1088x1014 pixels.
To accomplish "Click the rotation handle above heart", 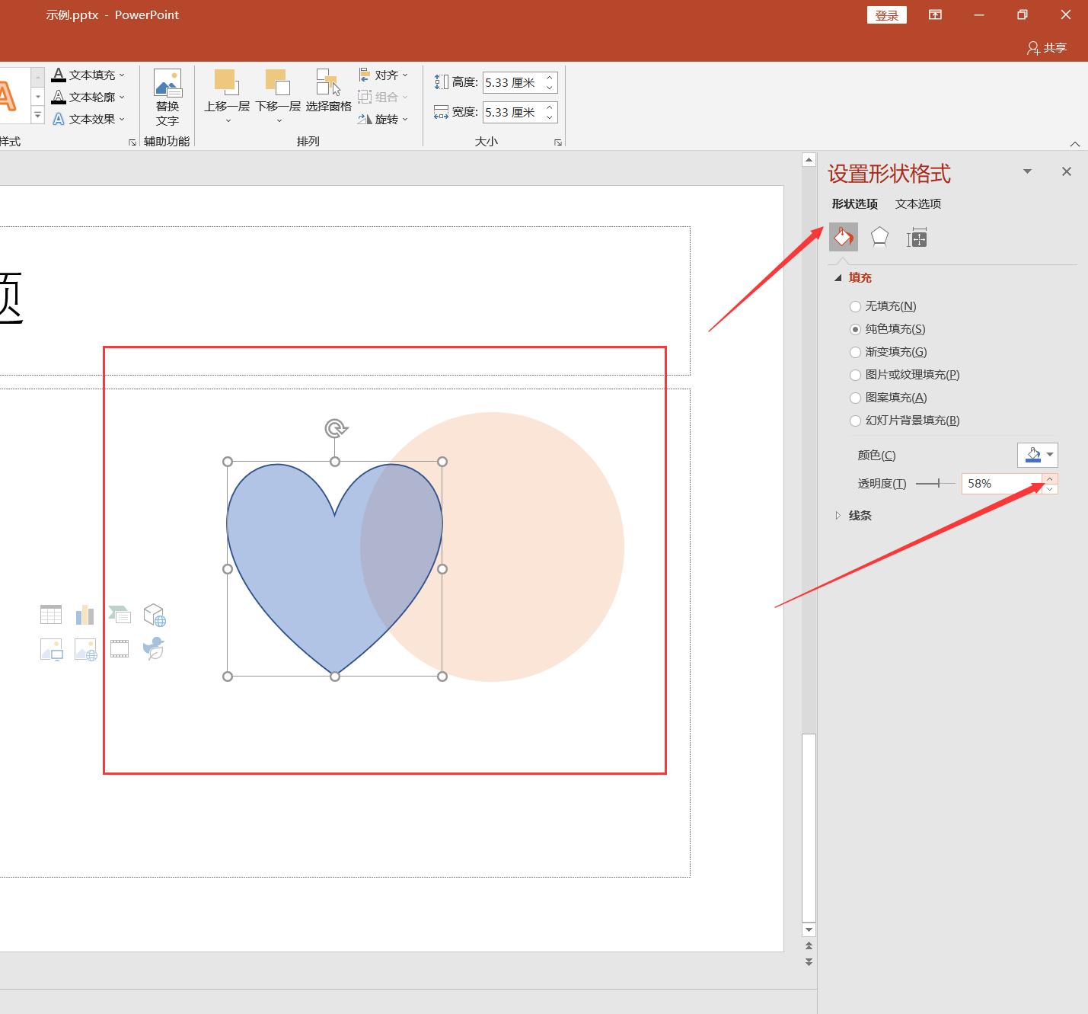I will click(335, 428).
